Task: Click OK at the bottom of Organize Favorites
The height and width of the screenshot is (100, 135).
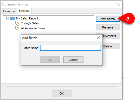Action: [62, 93]
